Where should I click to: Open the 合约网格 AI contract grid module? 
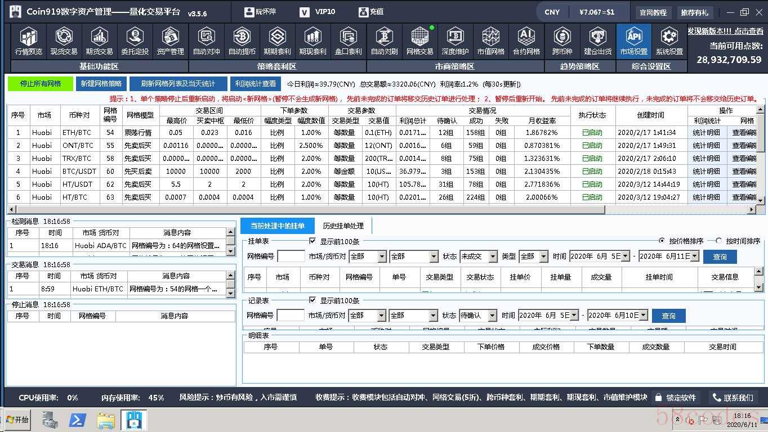526,41
